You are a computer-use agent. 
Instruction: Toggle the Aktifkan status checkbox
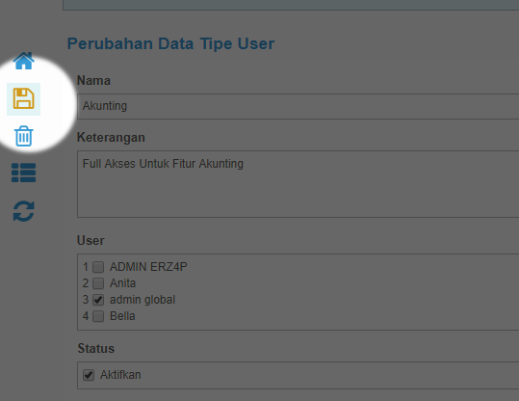click(89, 375)
